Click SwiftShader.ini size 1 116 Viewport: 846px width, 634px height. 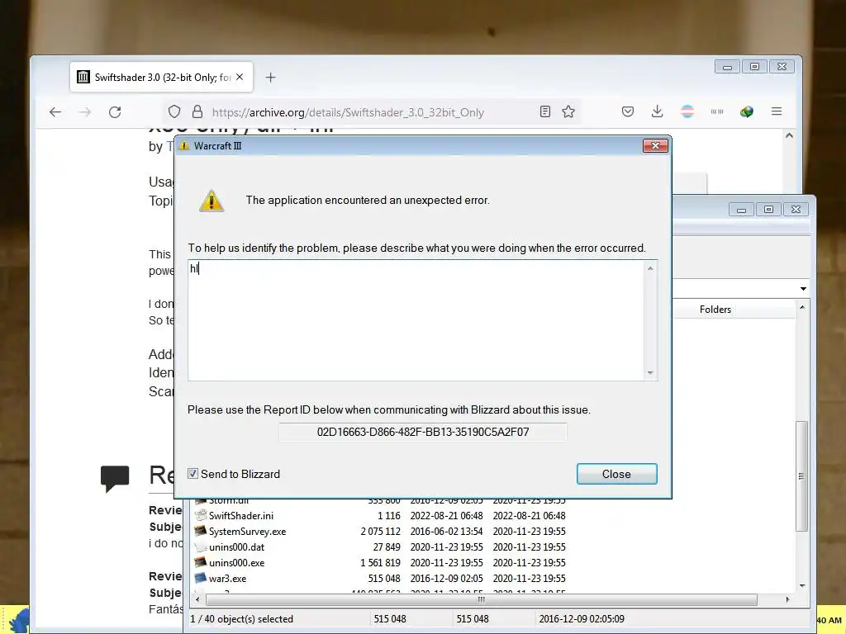pos(388,516)
